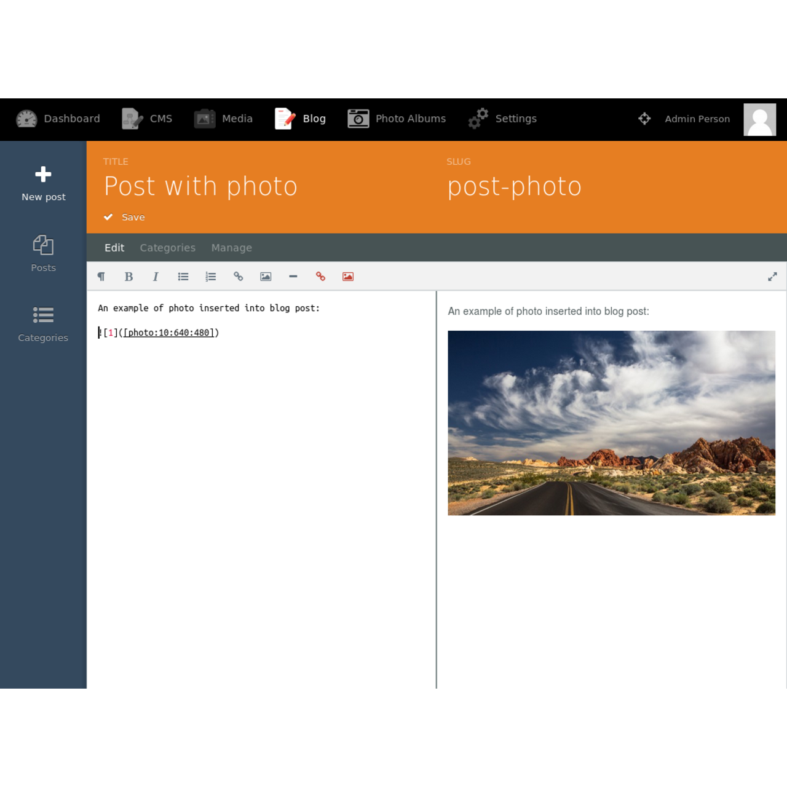Insert an image from URL
Viewport: 787px width, 787px height.
click(265, 277)
